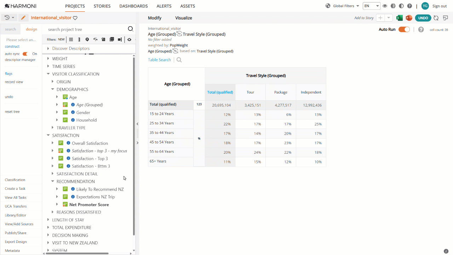Expand the LENGTH OF STAY tree node
Screen dimensions: 453x255
[x=48, y=220]
